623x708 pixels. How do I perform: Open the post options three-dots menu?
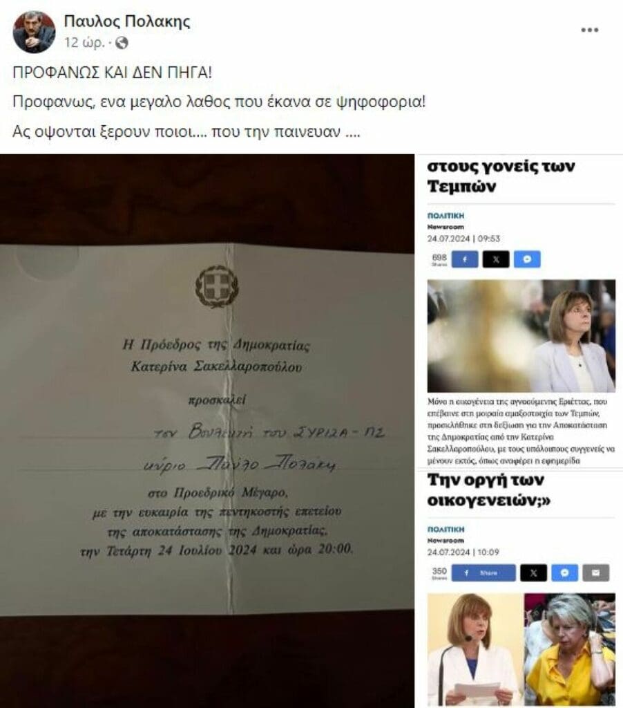coord(589,30)
